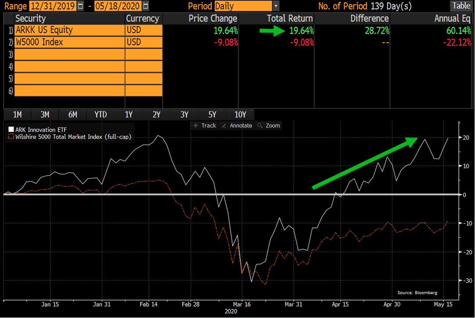Screen dimensions: 475x318
Task: Activate the Annotate pencil tool
Action: click(x=237, y=126)
